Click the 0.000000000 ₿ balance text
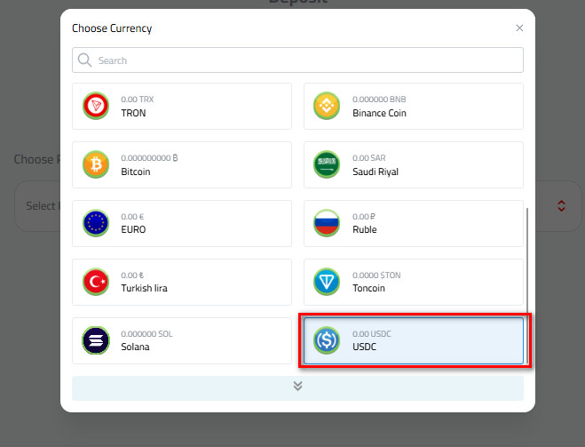This screenshot has width=585, height=447. (x=149, y=158)
